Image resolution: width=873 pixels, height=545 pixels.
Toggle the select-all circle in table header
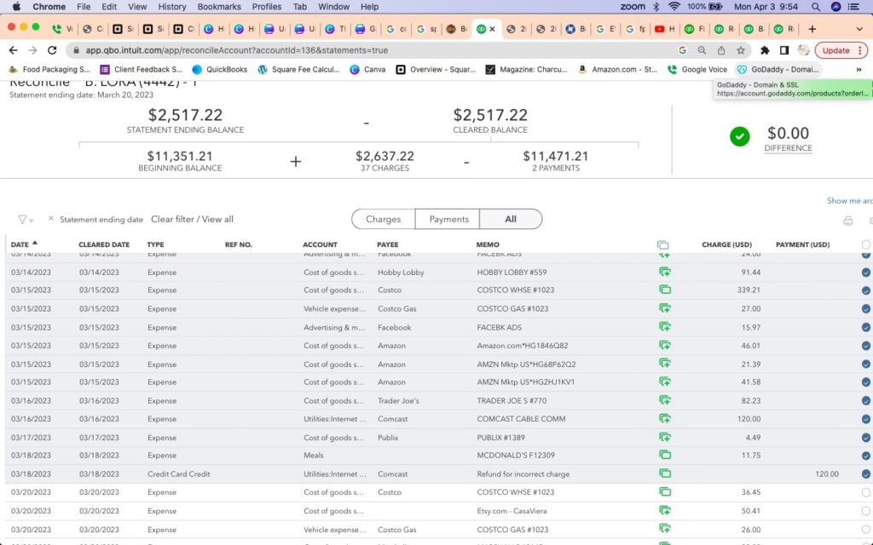coord(865,245)
